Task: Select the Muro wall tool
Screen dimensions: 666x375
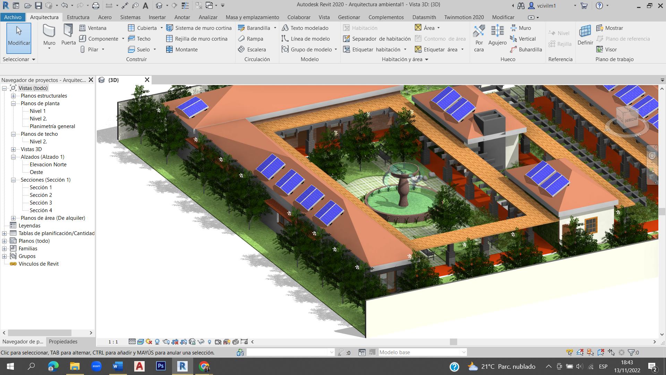Action: [49, 35]
